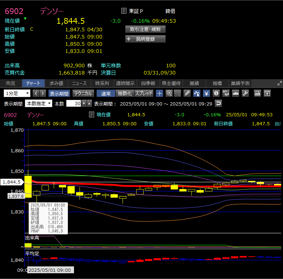The height and width of the screenshot is (279, 283).
Task: Select the pencil drawing tool
Action: [x=187, y=93]
